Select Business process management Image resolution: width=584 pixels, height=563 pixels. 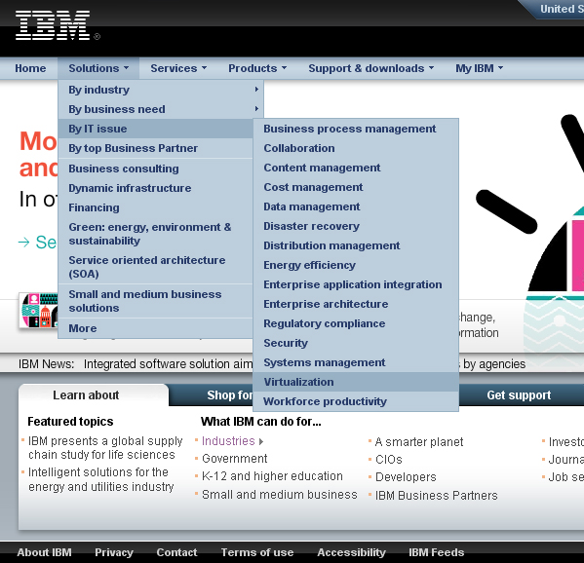pos(356,129)
